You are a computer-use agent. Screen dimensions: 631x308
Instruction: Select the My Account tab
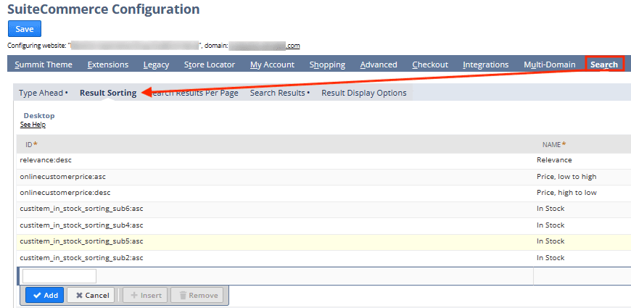[x=272, y=64]
